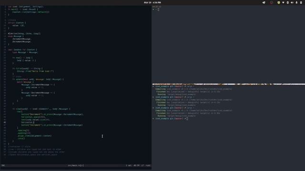Screen dimensions: 305x171
Task: Click the fn view(&self) signature line
Action: (41, 109)
